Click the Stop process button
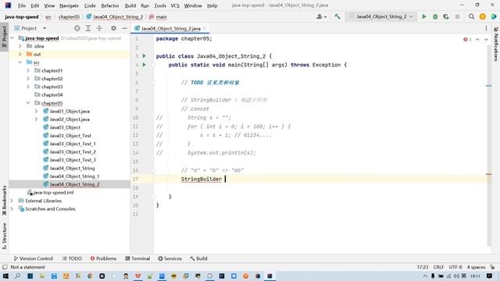Viewport: 500px width, 281px height. 457,16
